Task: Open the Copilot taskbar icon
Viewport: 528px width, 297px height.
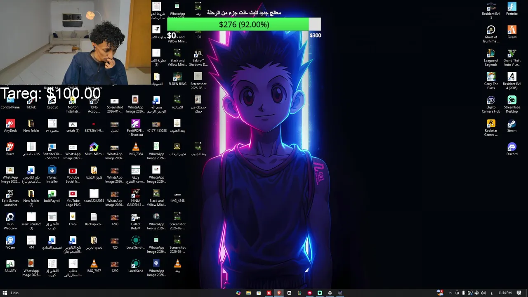Action: 238,293
